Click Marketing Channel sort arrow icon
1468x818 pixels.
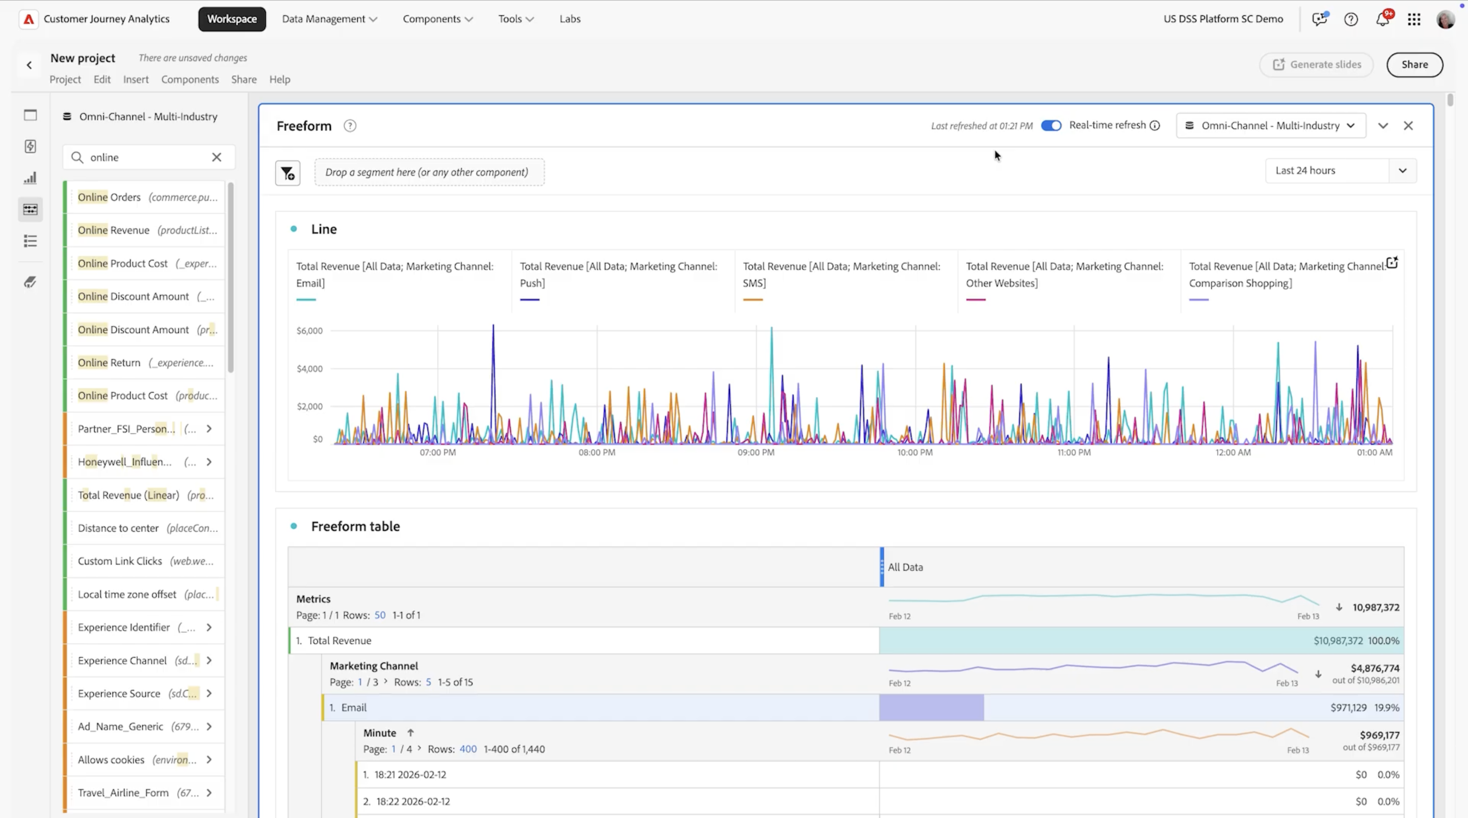[x=1318, y=674]
